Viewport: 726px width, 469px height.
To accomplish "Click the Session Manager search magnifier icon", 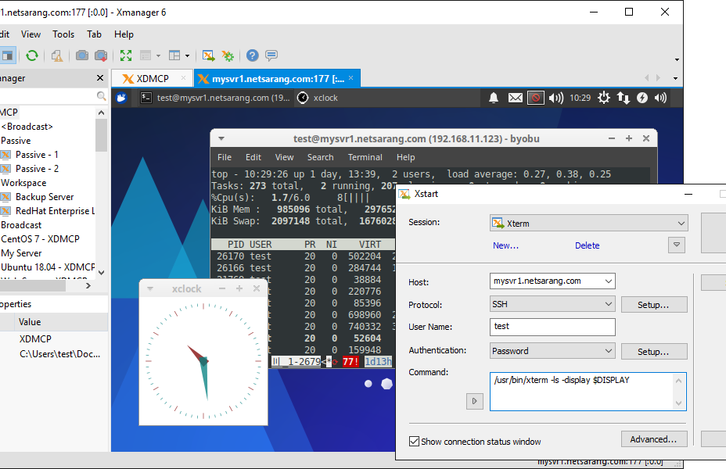I will (x=102, y=95).
